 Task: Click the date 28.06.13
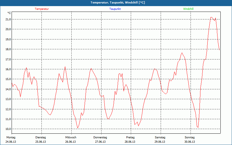[130, 142]
